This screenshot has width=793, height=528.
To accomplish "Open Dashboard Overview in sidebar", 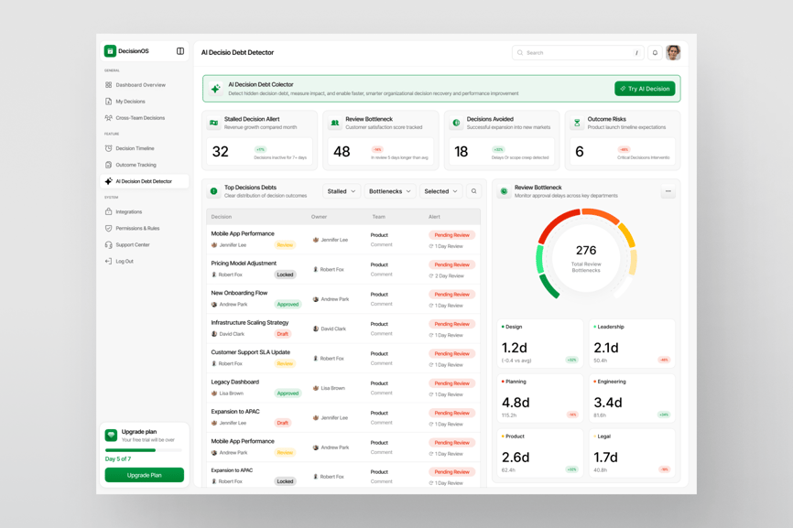I will tap(140, 85).
